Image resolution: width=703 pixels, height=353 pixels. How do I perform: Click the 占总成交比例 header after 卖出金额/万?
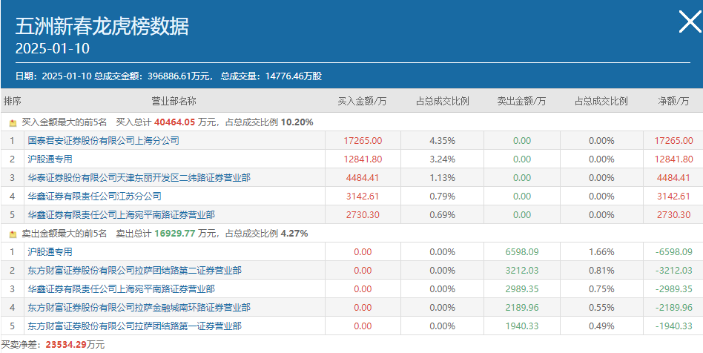pyautogui.click(x=601, y=101)
